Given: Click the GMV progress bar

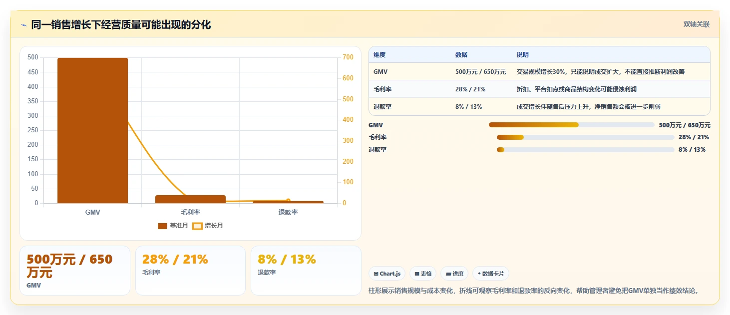Looking at the screenshot, I should coord(571,125).
